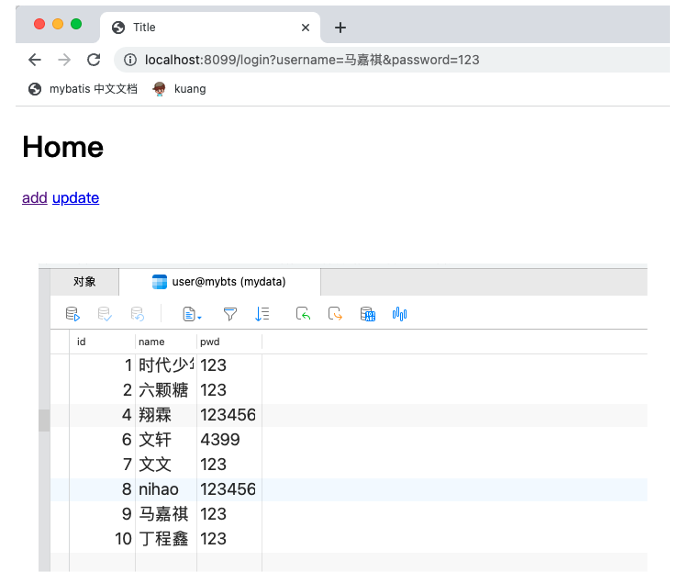The width and height of the screenshot is (691, 572).
Task: Select the name cell 马嘉祺
Action: click(166, 514)
